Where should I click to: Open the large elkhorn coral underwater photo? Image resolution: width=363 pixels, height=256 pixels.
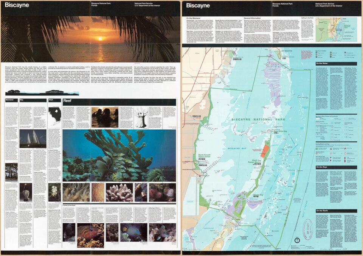point(119,155)
